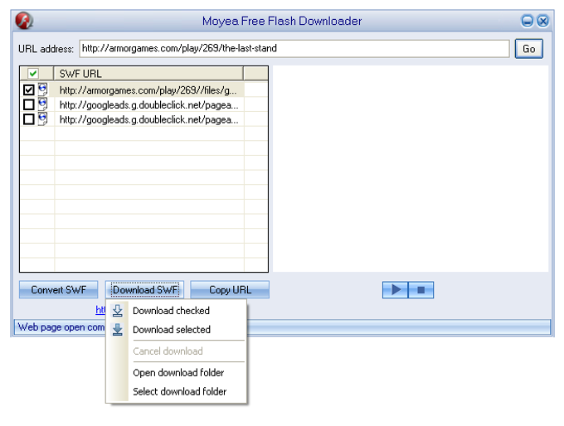
Task: Select the last googleads.g.doubleclick.net URL text
Action: [149, 119]
